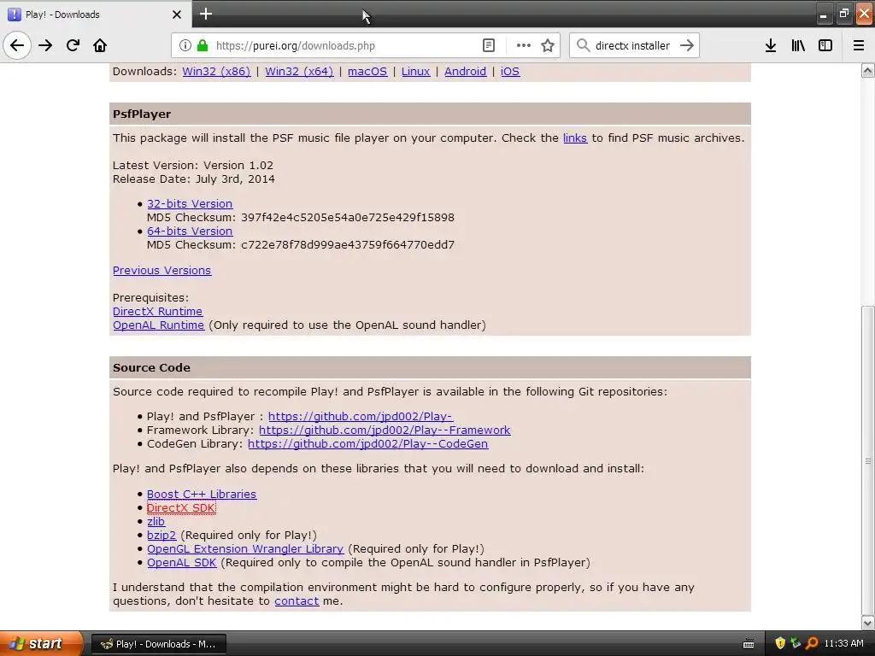The image size is (875, 656).
Task: Open the OpenAL Runtime link
Action: [x=158, y=325]
